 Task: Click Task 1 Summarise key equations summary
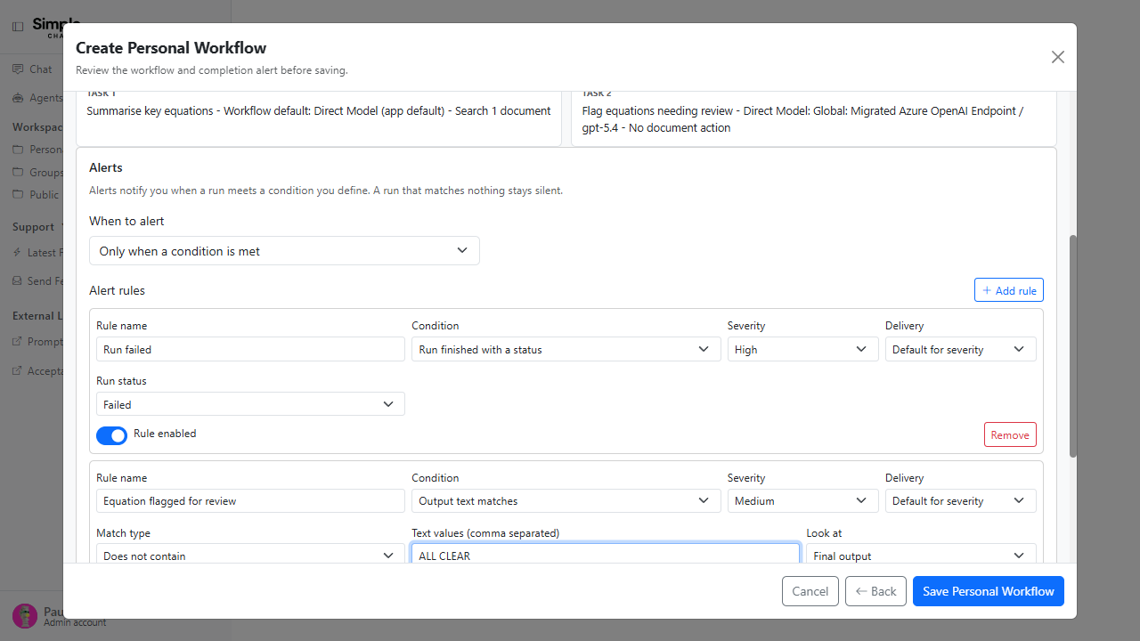(x=319, y=111)
